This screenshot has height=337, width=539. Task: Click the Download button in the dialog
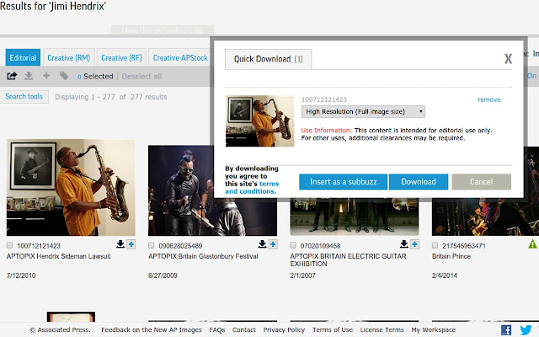pos(419,182)
